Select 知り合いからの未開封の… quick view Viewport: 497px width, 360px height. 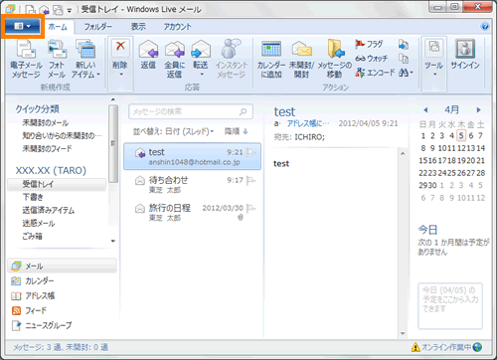click(62, 135)
